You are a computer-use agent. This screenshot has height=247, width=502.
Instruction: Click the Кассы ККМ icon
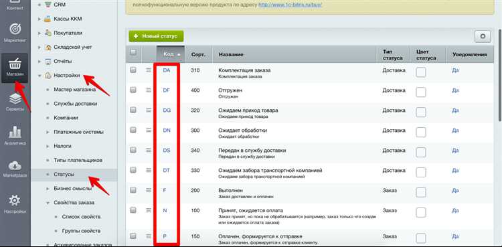click(48, 19)
